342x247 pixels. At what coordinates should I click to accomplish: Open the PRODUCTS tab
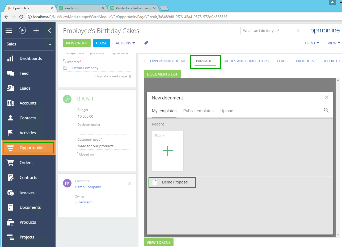coord(305,61)
